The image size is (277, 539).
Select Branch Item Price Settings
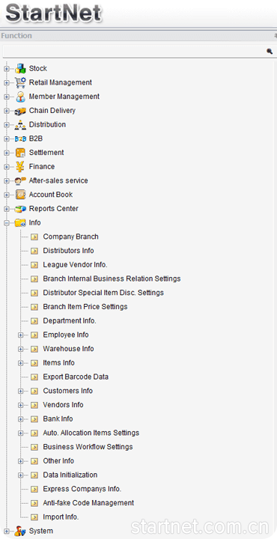(x=85, y=307)
